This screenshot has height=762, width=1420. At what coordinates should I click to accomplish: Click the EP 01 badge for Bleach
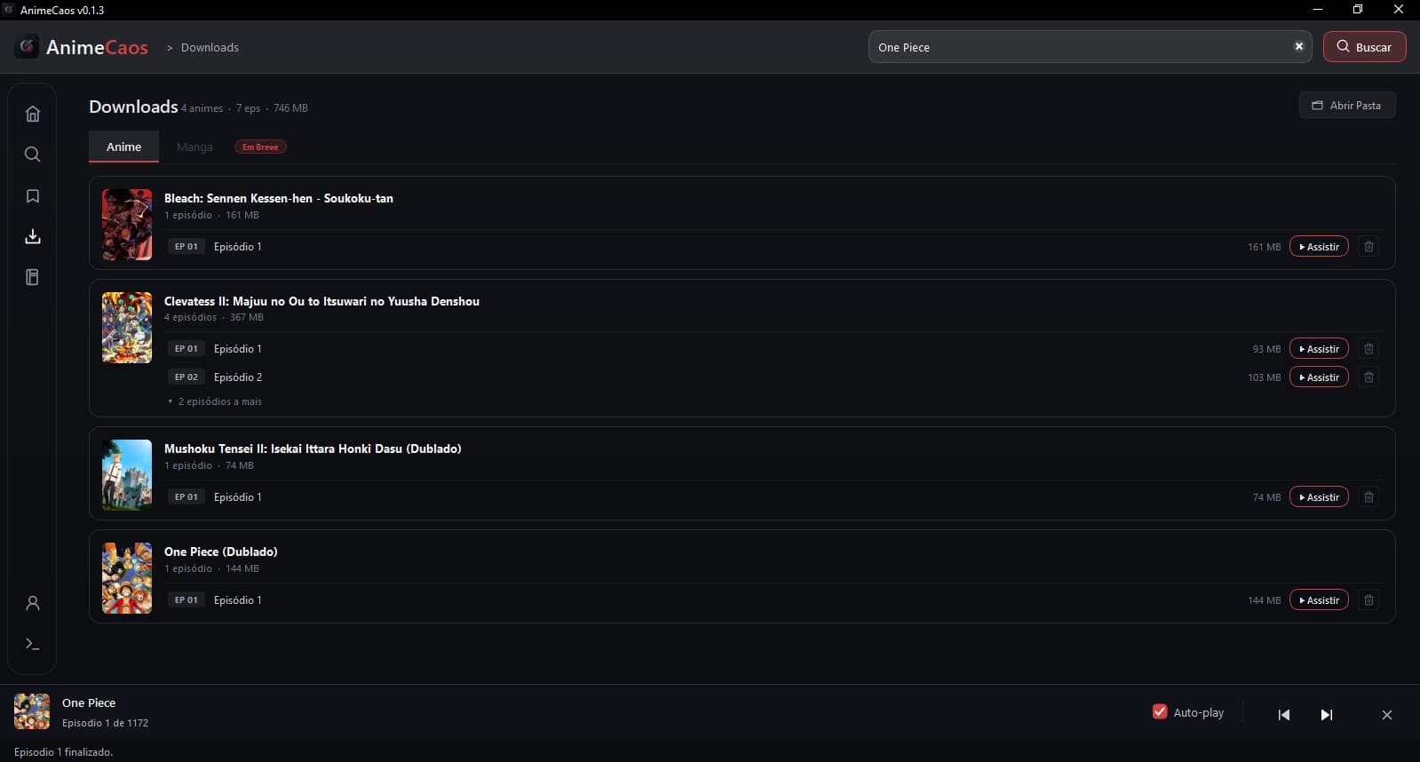tap(186, 247)
